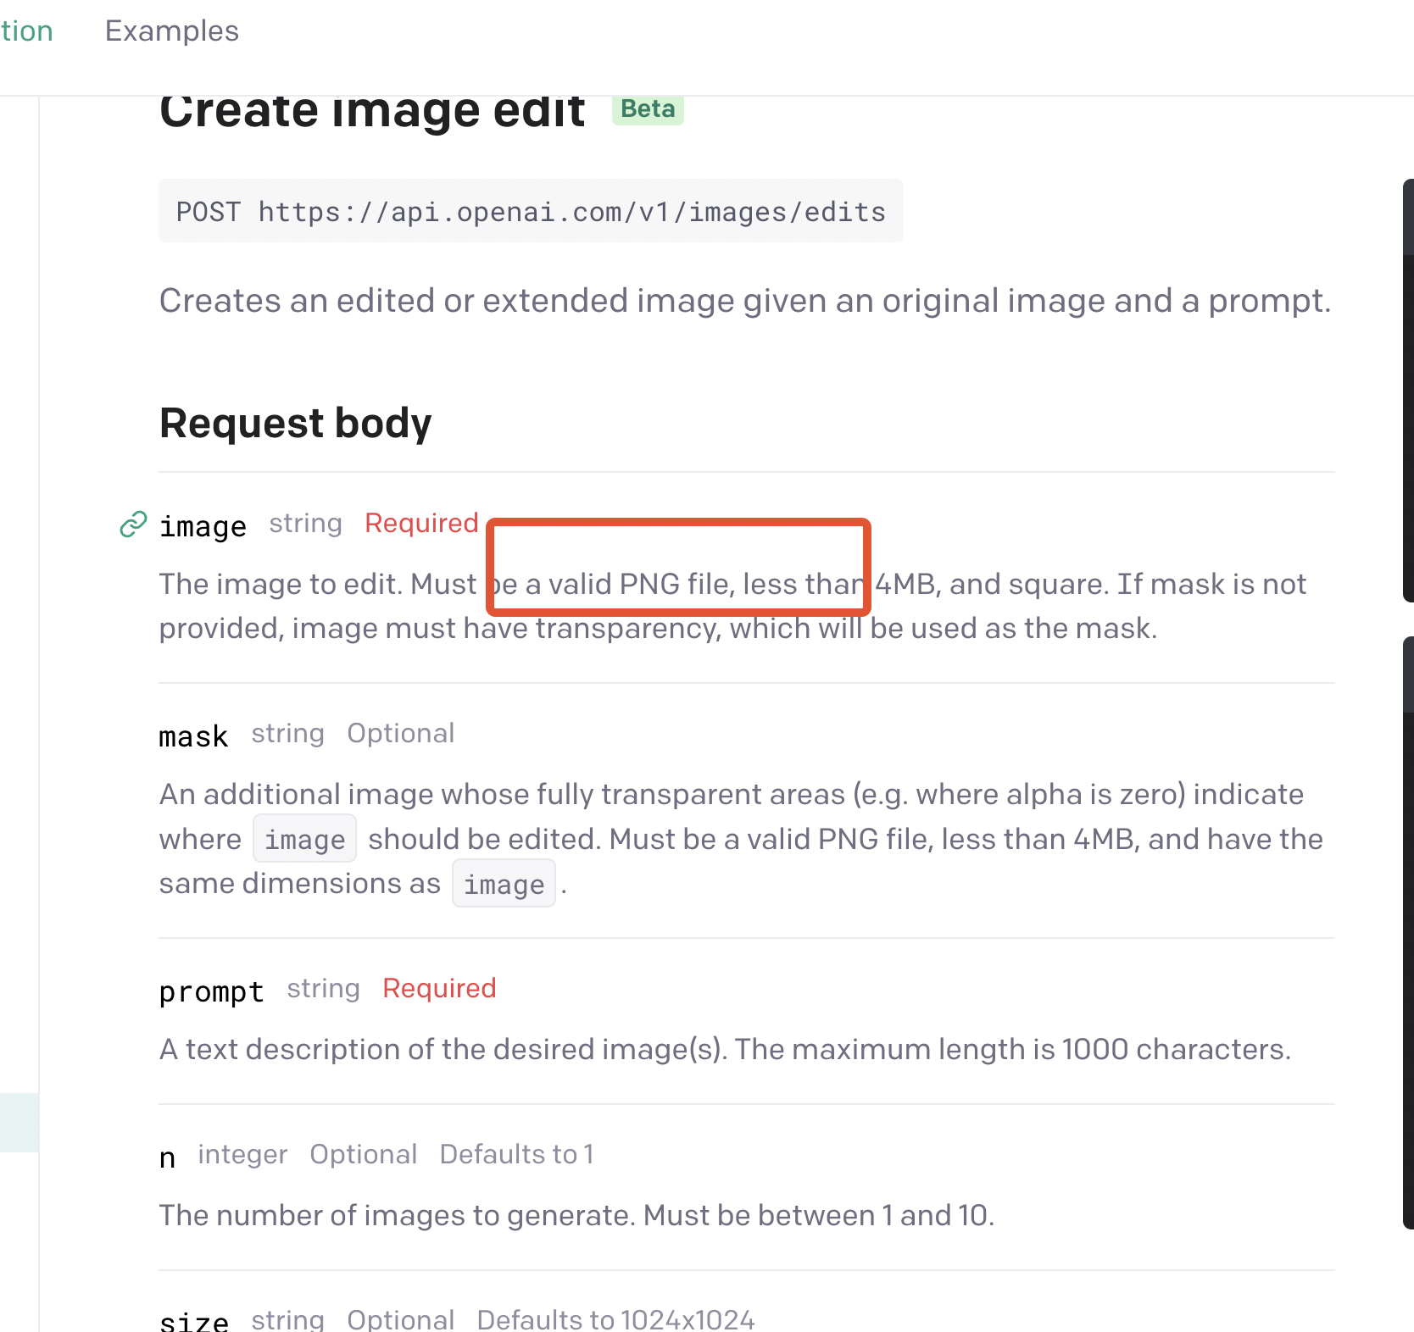Click the Beta badge
Image resolution: width=1414 pixels, height=1332 pixels.
[x=648, y=109]
